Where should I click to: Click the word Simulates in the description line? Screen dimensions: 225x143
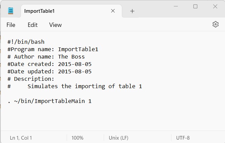[x=43, y=86]
